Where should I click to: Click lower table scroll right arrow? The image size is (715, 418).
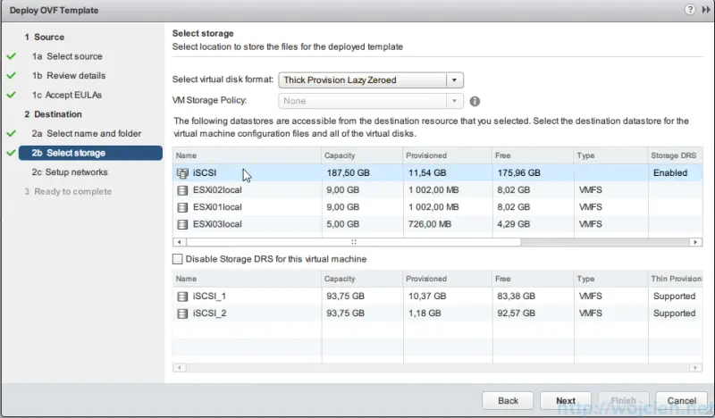(695, 367)
